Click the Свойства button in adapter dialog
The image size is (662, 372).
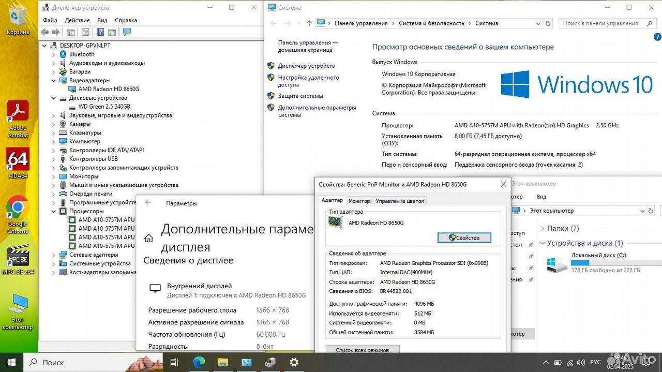(x=464, y=237)
